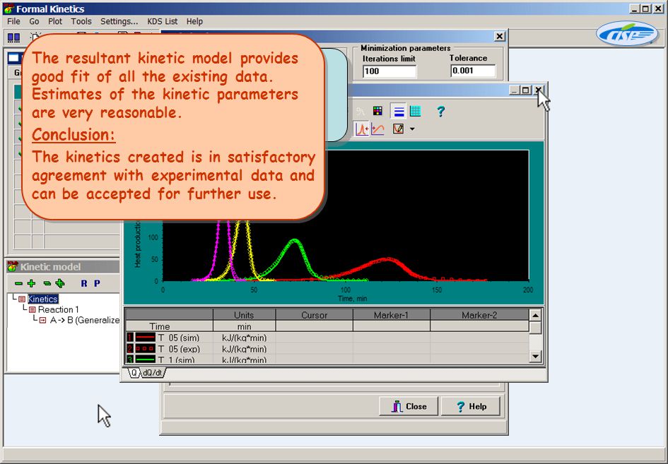Click the Marker-2 column header

pyautogui.click(x=479, y=315)
